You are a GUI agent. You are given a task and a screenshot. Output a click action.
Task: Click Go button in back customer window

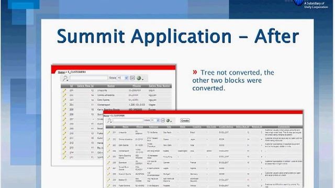pyautogui.click(x=132, y=78)
